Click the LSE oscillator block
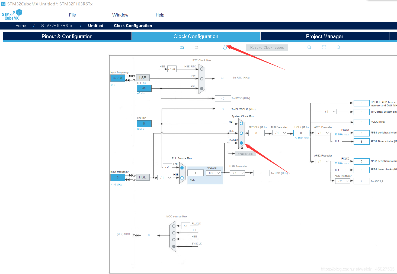Viewport: 397px width, 274px height. coord(143,78)
